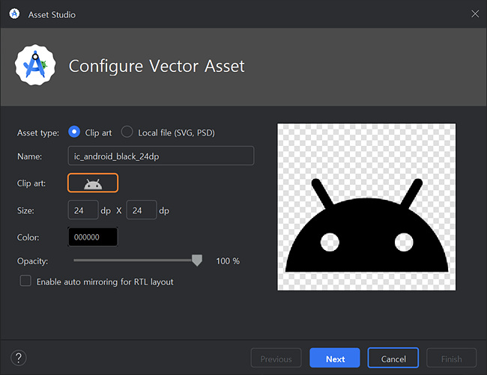
Task: Click the Asset Studio title bar icon
Action: pyautogui.click(x=14, y=14)
